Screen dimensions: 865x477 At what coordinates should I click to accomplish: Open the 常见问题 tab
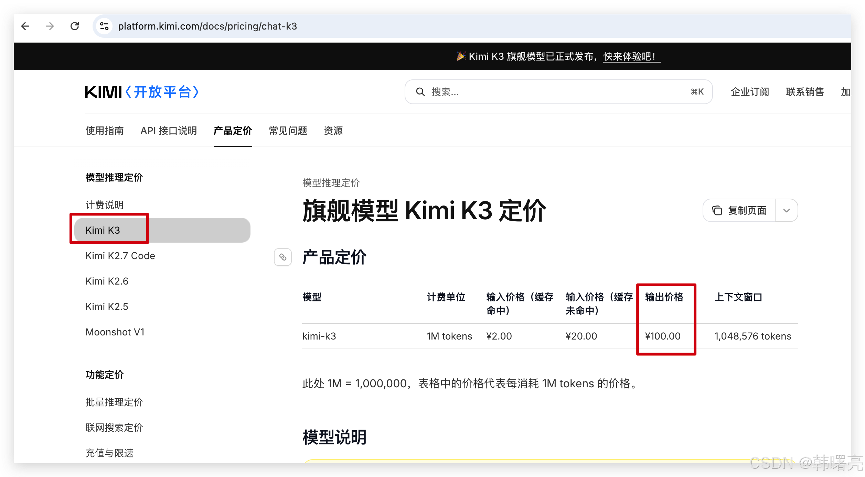[x=288, y=131]
